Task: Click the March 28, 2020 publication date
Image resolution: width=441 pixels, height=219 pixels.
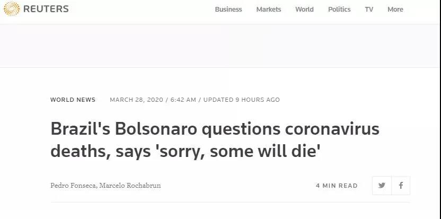Action: (x=137, y=100)
